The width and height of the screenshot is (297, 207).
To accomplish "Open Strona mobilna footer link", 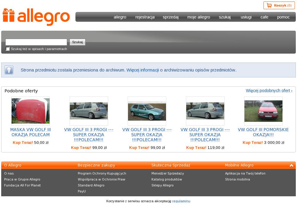I will point(237,179).
